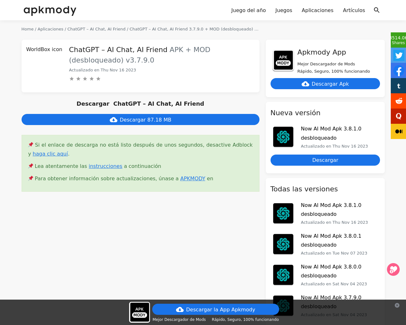
Task: Click the apkmody site logo
Action: (x=50, y=10)
